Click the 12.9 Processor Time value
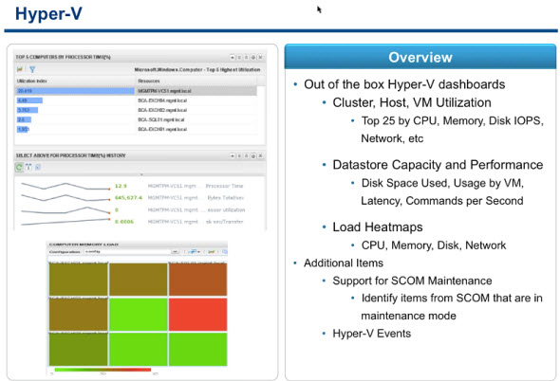This screenshot has height=381, width=560. [121, 186]
